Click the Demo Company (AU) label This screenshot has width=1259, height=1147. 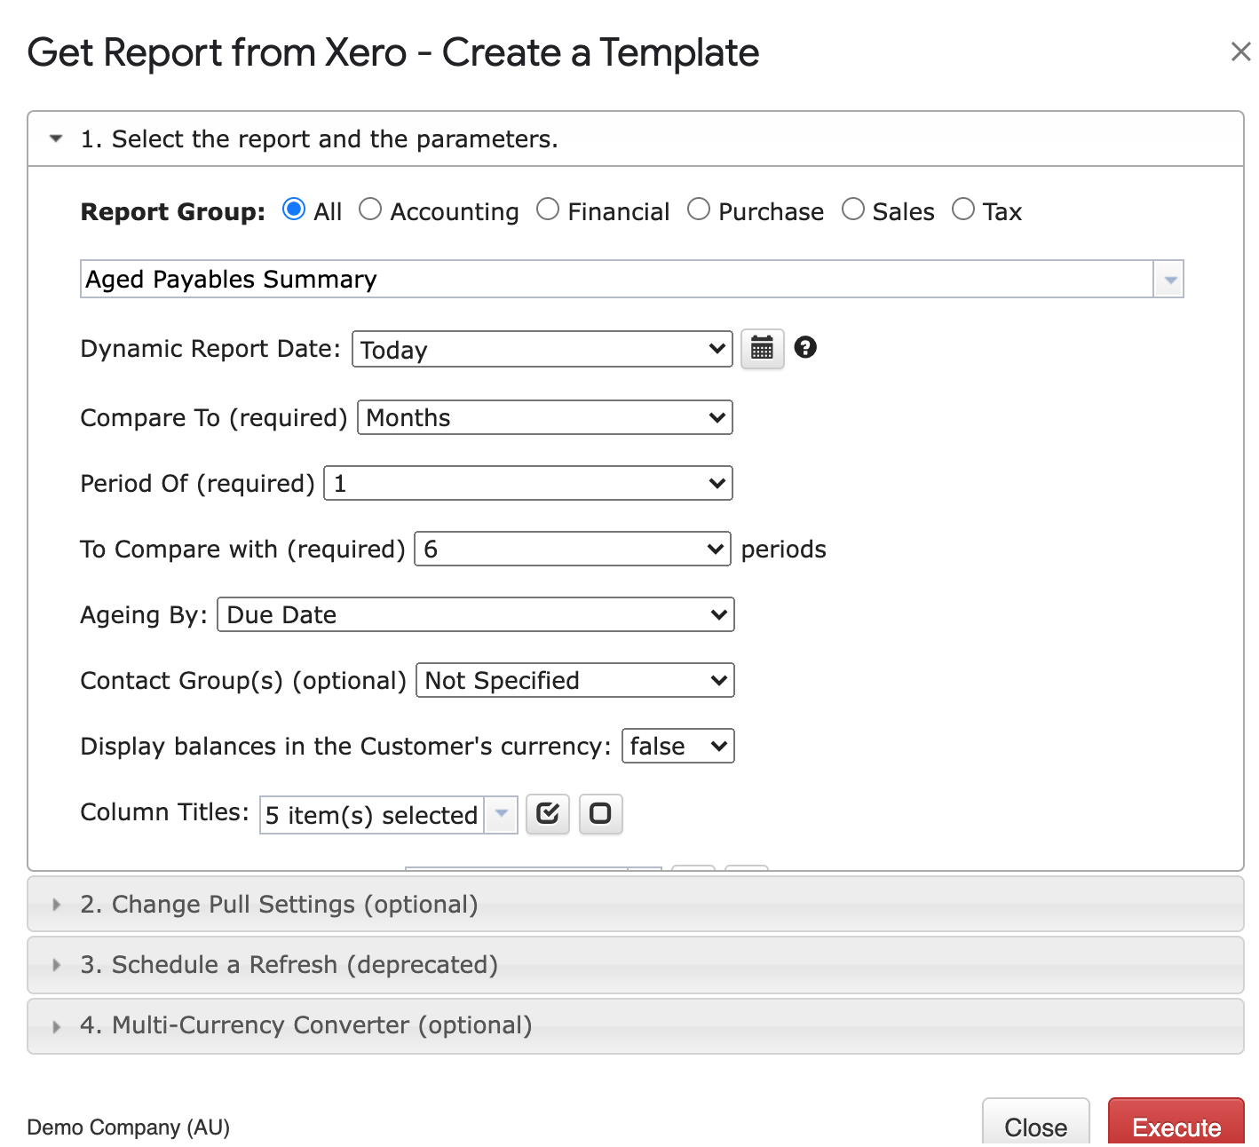pyautogui.click(x=129, y=1127)
